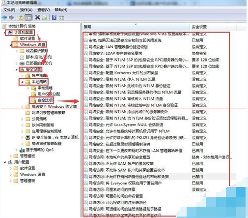Select 用户权限分配 tree item
The height and width of the screenshot is (218, 248).
tap(49, 94)
